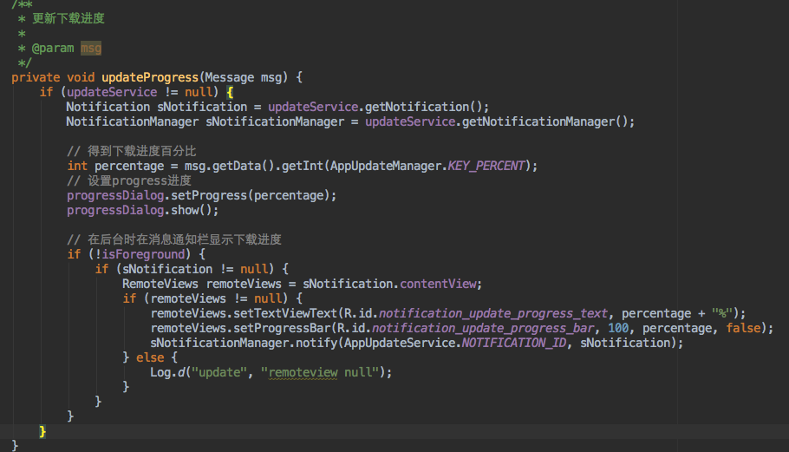Select the highlighted msg javadoc parameter
Viewport: 789px width, 452px height.
click(x=91, y=49)
